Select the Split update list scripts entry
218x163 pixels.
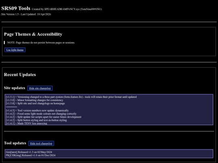coord(44,117)
